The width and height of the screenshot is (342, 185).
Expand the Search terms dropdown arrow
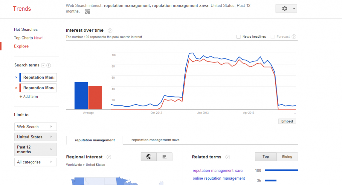coord(43,65)
